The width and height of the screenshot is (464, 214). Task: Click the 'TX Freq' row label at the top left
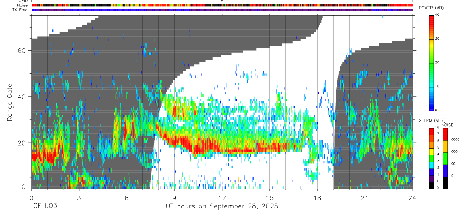[x=20, y=10]
